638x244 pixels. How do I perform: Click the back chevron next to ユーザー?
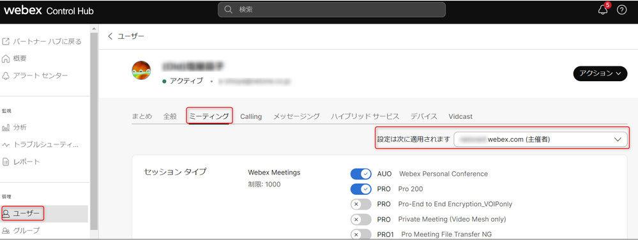point(110,36)
